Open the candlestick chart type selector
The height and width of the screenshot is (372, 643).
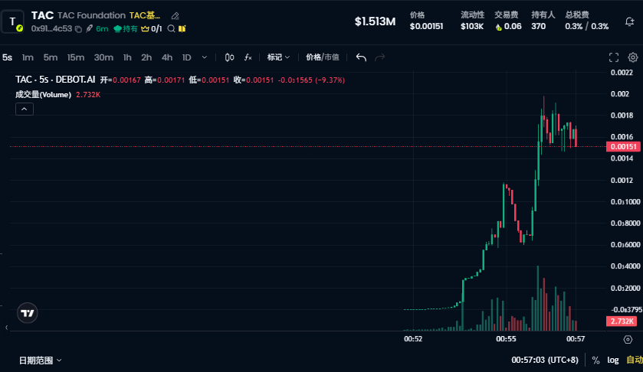(x=229, y=57)
